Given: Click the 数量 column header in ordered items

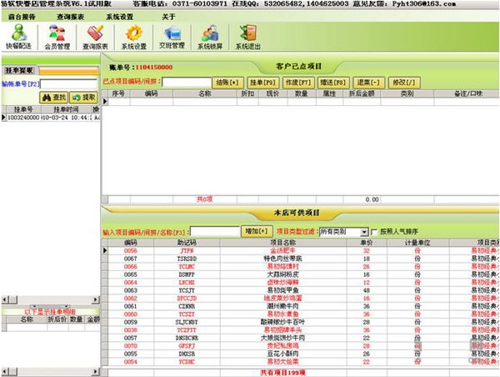Looking at the screenshot, I should [302, 93].
